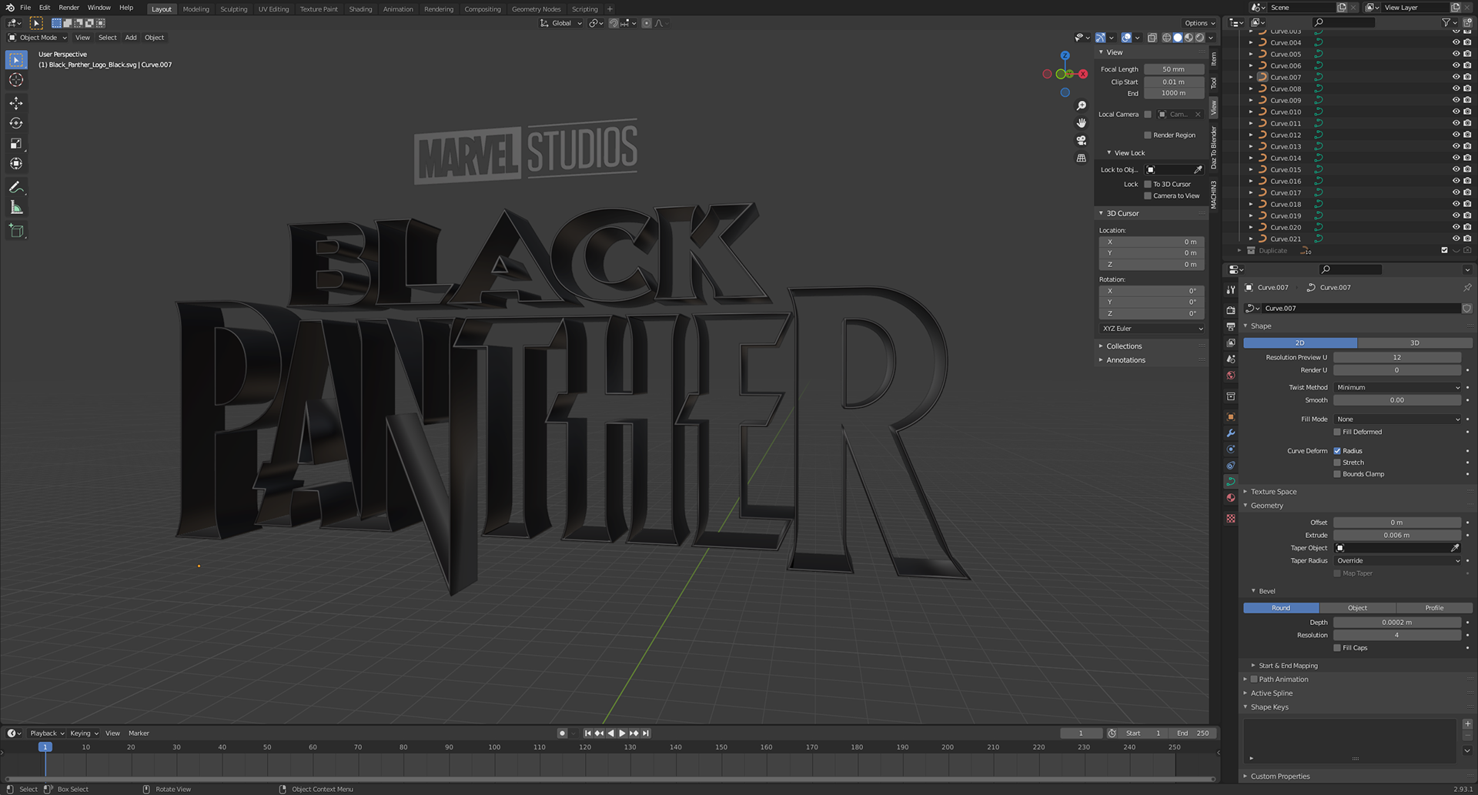Select the Select Box tool
The width and height of the screenshot is (1478, 795).
coord(16,60)
